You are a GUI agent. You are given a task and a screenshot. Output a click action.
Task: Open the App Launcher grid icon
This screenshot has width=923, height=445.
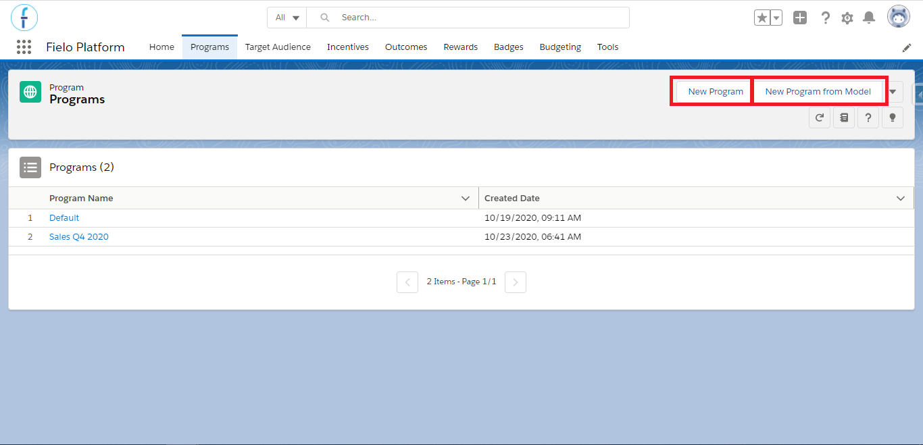24,47
